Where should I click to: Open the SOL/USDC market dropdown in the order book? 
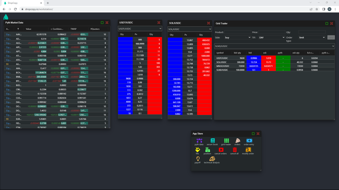190,29
